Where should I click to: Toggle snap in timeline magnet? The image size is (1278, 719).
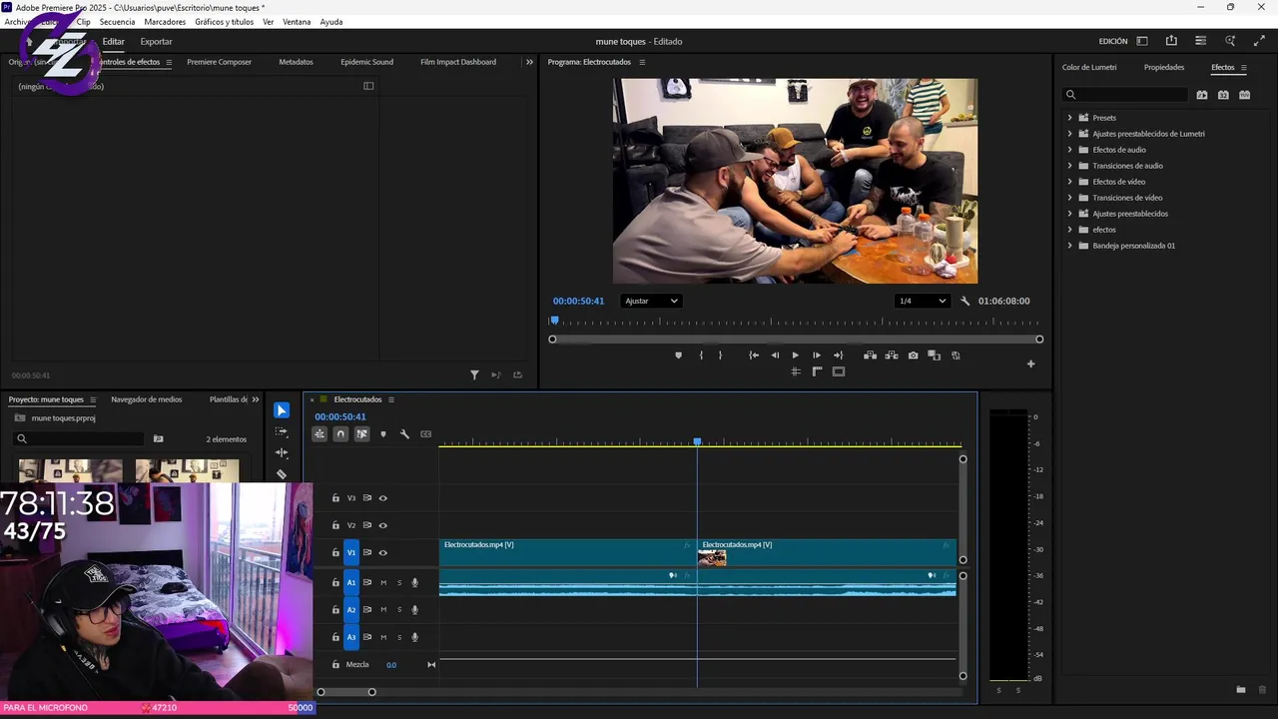click(x=340, y=434)
